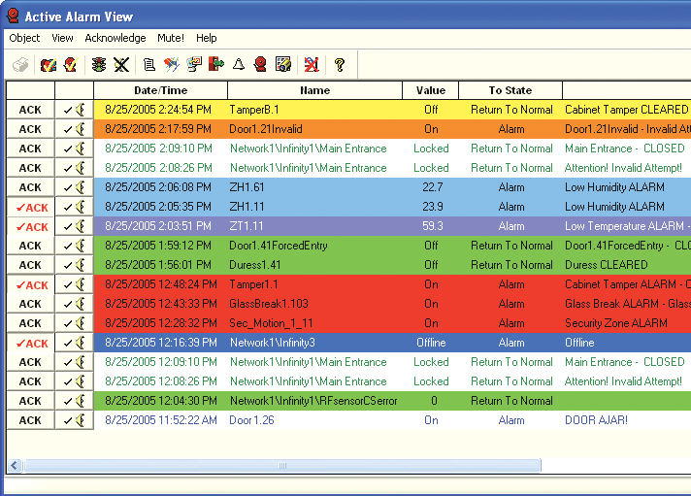Click the traffic light toolbar icon
The width and height of the screenshot is (691, 496).
click(x=99, y=65)
